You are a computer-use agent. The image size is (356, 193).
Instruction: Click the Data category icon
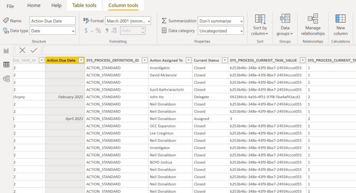tap(164, 31)
